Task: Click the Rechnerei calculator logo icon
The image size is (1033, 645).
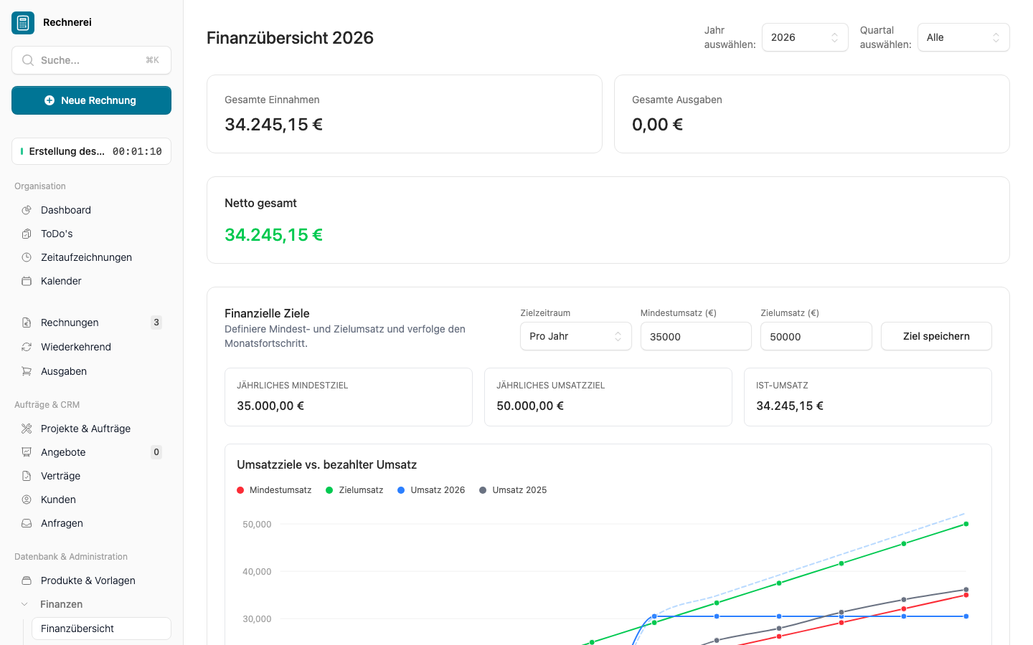Action: (x=23, y=23)
